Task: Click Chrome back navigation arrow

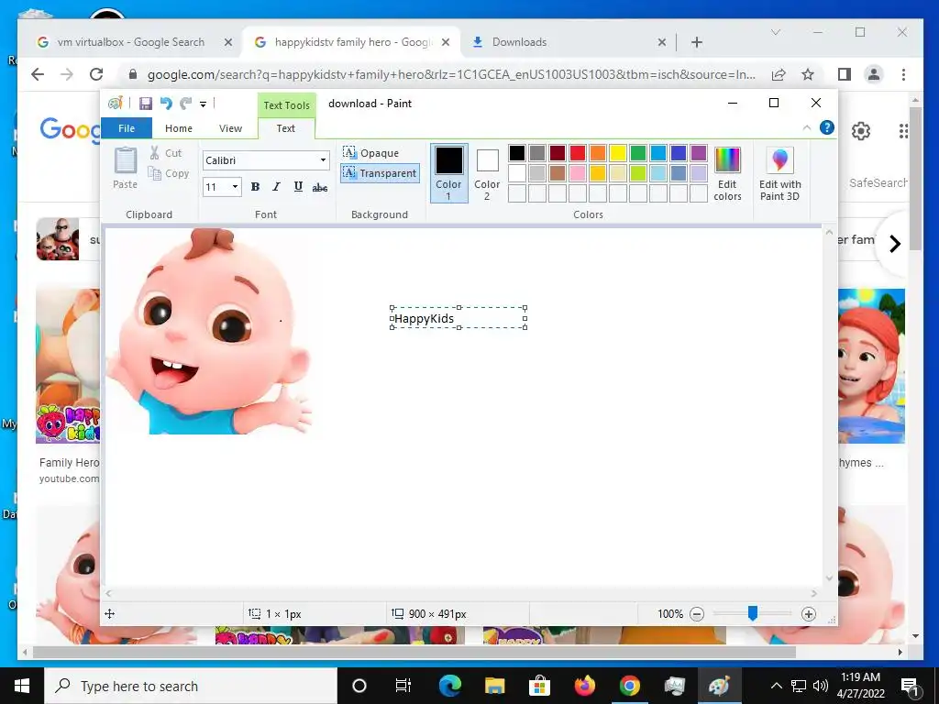Action: [38, 74]
